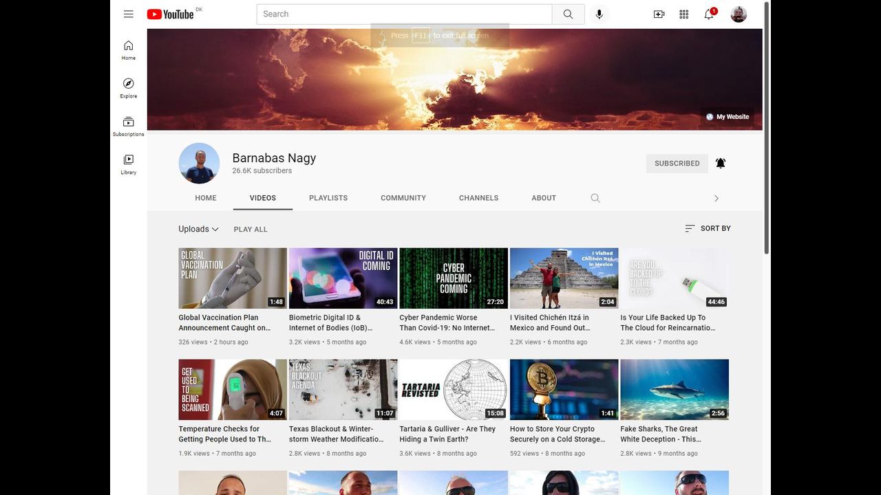The image size is (881, 495).
Task: Toggle channel notification bell
Action: tap(721, 163)
